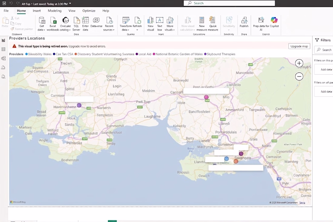The height and width of the screenshot is (222, 333).
Task: Click the Redo arrow in title bar
Action: pos(18,3)
